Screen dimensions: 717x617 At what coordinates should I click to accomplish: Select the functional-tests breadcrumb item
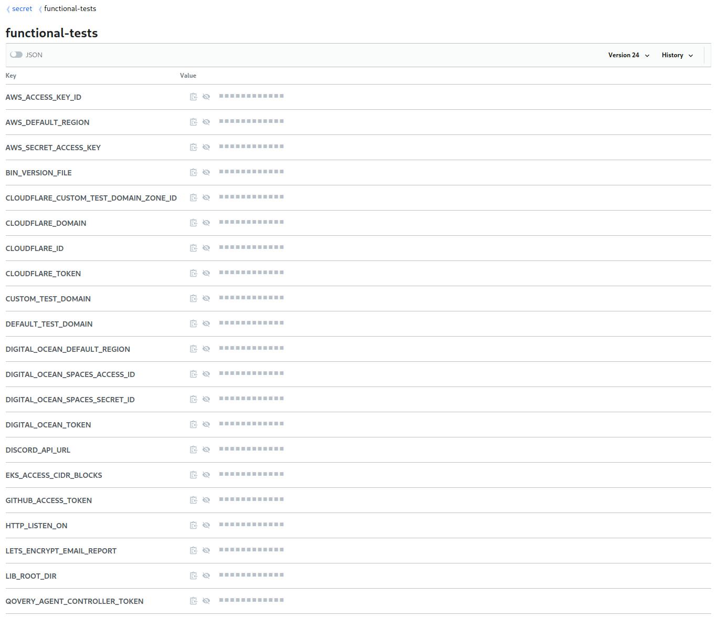pyautogui.click(x=70, y=8)
